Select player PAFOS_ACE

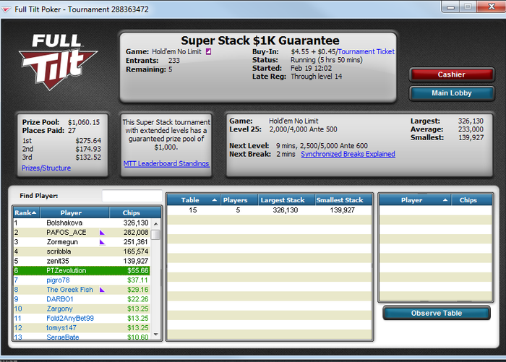pos(82,232)
